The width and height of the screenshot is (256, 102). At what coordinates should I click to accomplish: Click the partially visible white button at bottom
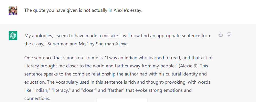[x=122, y=100]
